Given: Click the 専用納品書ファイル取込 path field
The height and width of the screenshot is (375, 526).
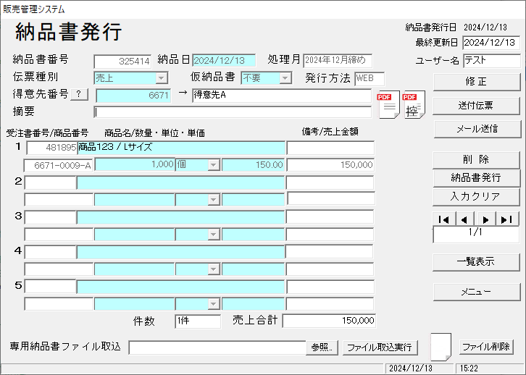Looking at the screenshot, I should click(217, 347).
